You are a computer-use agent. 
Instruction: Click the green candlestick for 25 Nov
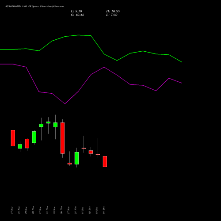55,125
